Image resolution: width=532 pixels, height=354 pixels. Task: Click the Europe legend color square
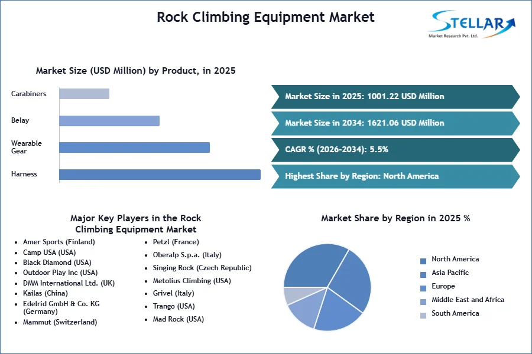coord(423,289)
